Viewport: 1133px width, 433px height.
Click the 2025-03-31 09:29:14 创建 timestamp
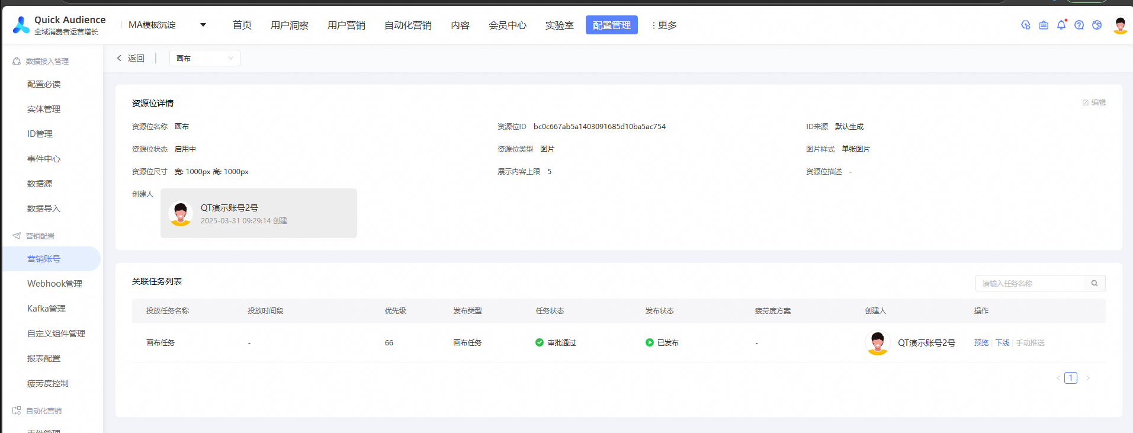244,221
